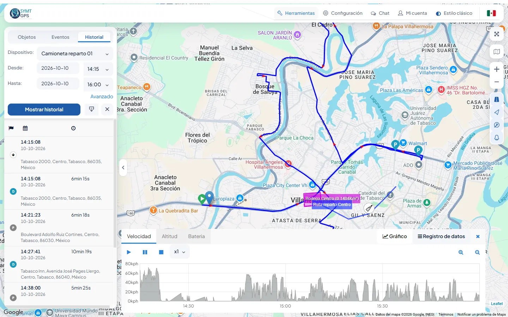Switch to the Objetos tab
The width and height of the screenshot is (508, 317).
(27, 37)
